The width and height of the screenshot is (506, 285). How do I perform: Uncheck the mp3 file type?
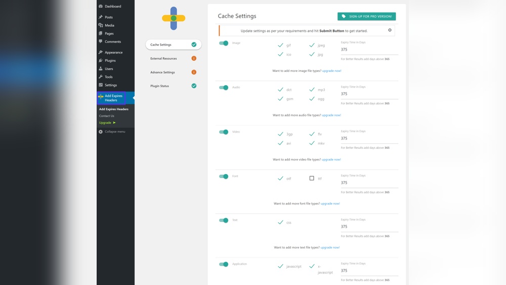(312, 90)
